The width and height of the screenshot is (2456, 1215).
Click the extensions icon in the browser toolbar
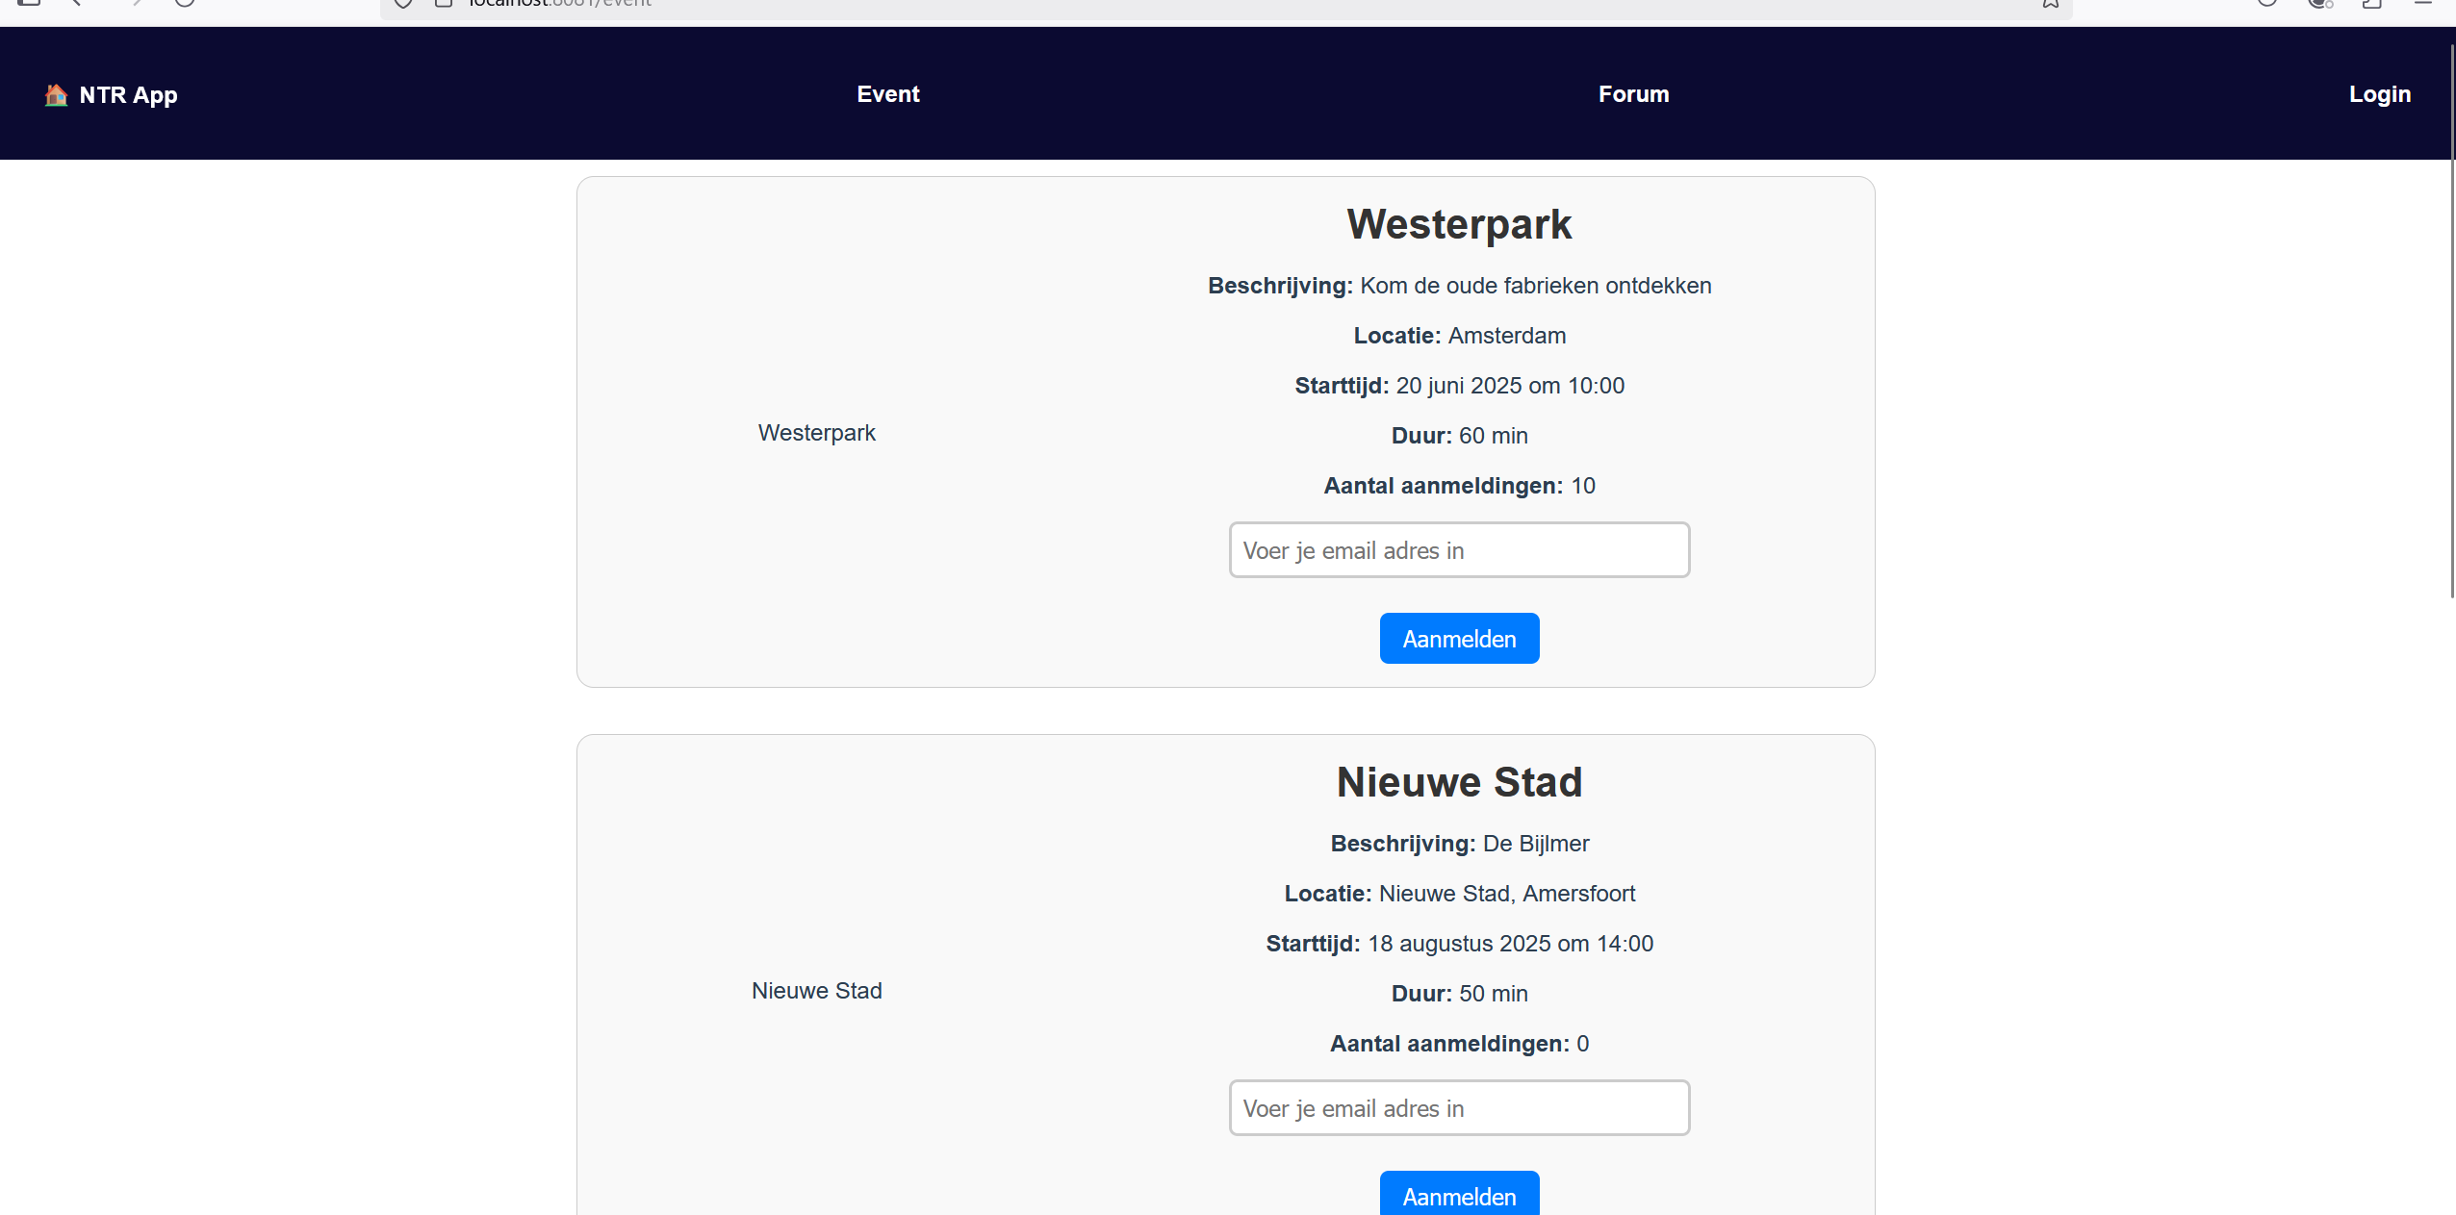(2371, 4)
